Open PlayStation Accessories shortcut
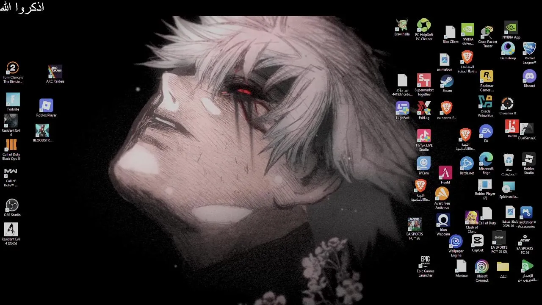Viewport: 542px width, 305px height. click(526, 217)
